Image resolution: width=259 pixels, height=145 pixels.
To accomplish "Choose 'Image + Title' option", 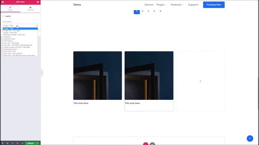I will point(20,29).
